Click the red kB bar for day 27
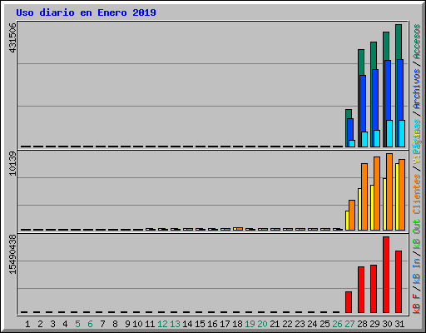Screen dimensions: 426x333 (x=349, y=302)
